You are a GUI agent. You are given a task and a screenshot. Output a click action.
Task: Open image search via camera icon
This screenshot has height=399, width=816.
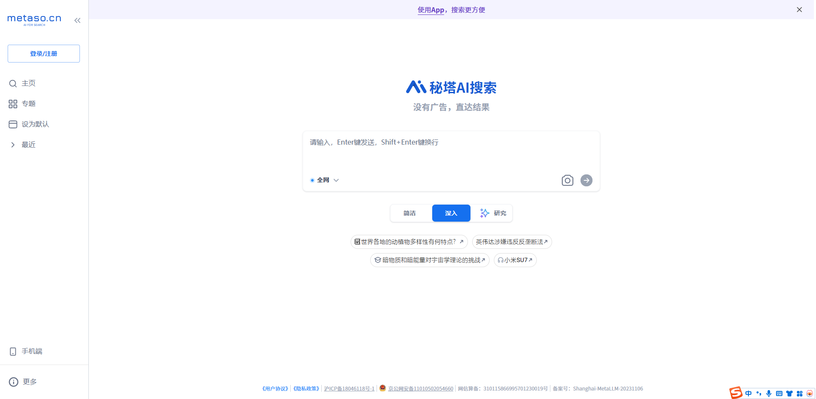click(x=567, y=180)
